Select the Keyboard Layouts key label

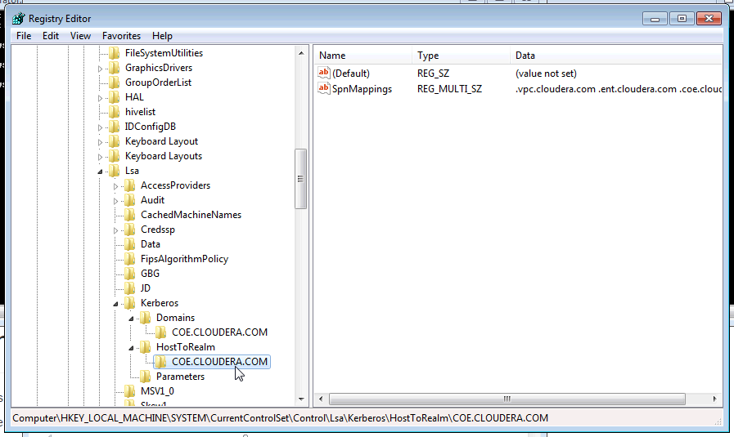pyautogui.click(x=164, y=156)
